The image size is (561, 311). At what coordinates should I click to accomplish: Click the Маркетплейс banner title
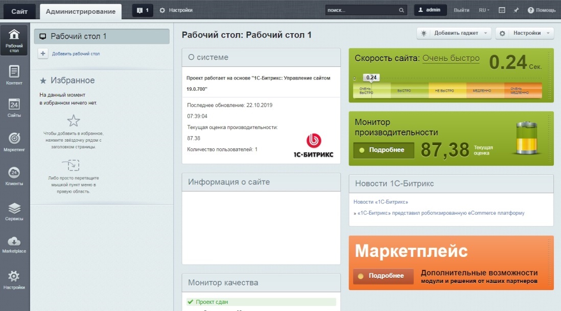pos(411,251)
